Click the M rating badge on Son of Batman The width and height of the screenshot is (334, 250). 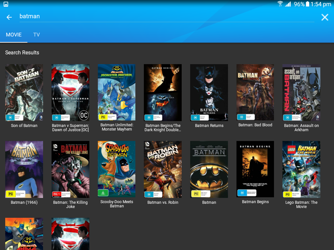tap(14, 117)
